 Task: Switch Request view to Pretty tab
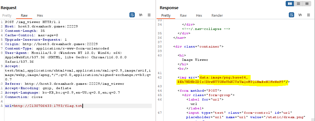[7, 15]
